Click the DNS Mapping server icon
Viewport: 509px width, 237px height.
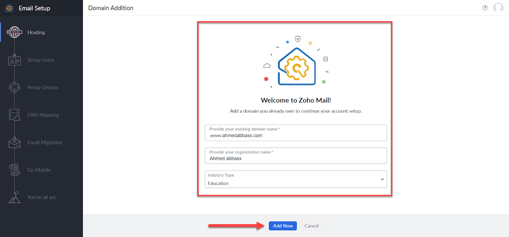(14, 115)
